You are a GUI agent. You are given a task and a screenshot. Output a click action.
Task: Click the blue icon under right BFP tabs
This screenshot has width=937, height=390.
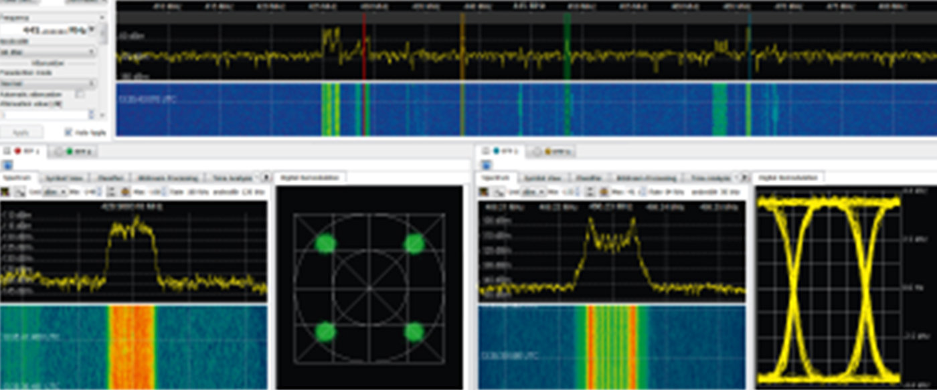coord(485,165)
